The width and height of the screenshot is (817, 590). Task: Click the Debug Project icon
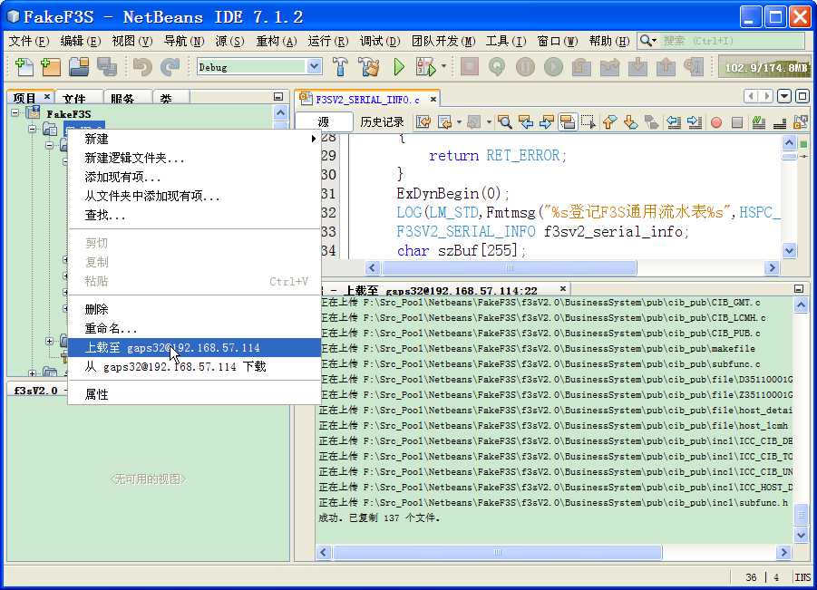click(425, 67)
